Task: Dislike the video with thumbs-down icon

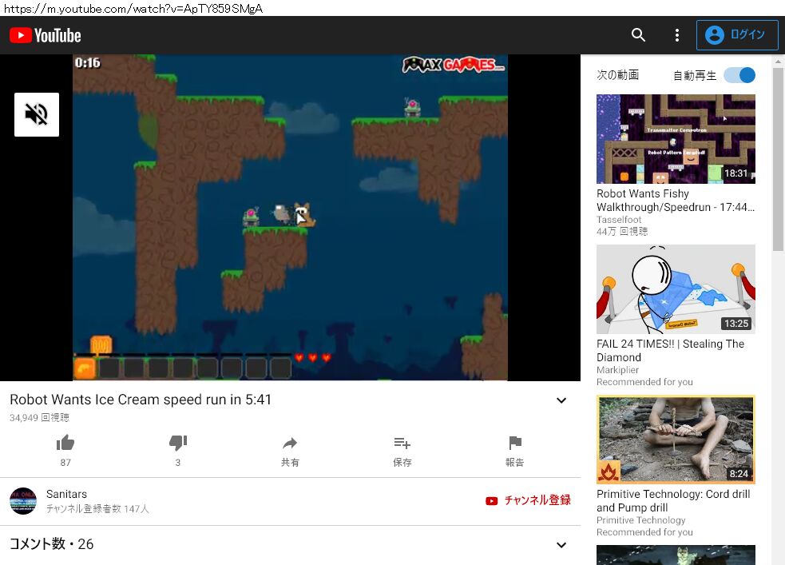Action: (x=178, y=443)
